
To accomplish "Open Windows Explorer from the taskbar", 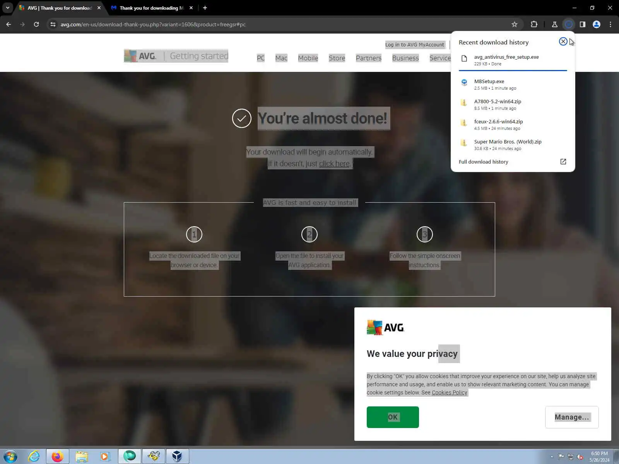I will [x=82, y=456].
